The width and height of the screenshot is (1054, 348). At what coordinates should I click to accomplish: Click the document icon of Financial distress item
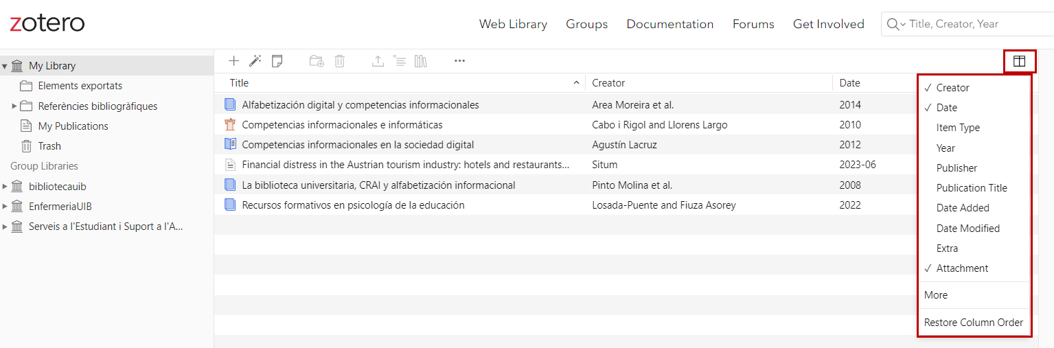point(230,165)
